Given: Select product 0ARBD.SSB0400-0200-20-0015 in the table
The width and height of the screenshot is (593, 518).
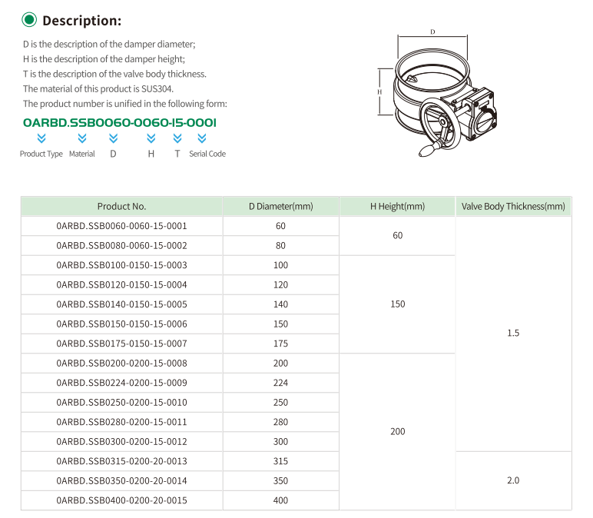Looking at the screenshot, I should (121, 500).
